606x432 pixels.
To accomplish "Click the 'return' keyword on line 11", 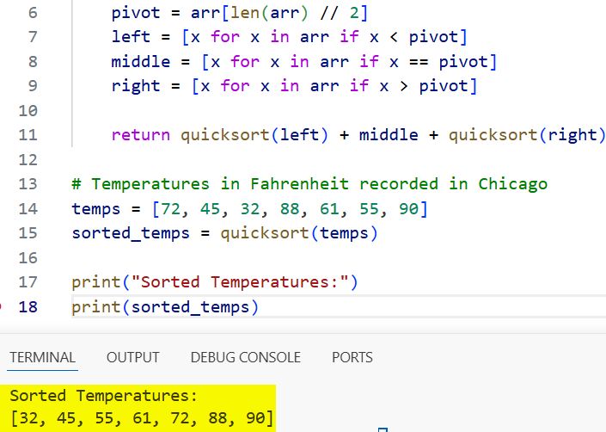I will coord(141,135).
